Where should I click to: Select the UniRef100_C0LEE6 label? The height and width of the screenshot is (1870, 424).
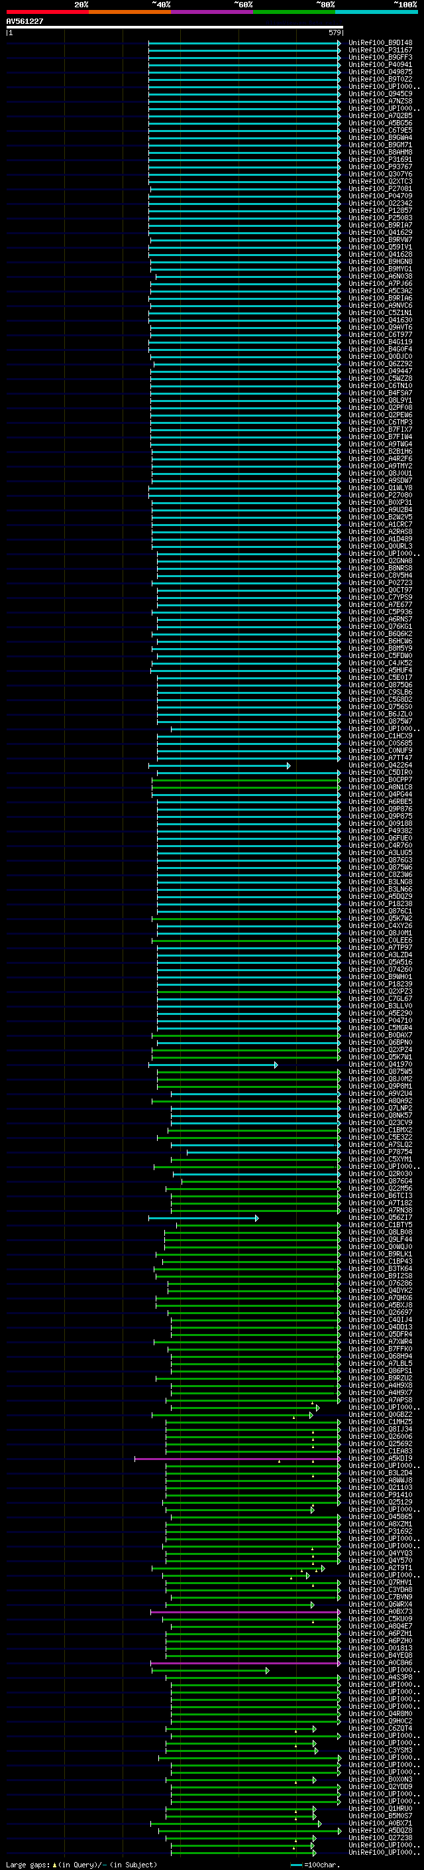pos(380,941)
